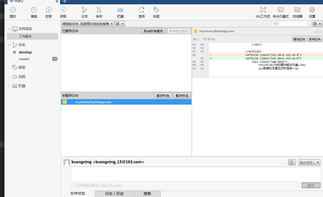Click 取消所有暂存 button
This screenshot has height=197, width=323.
tap(153, 31)
